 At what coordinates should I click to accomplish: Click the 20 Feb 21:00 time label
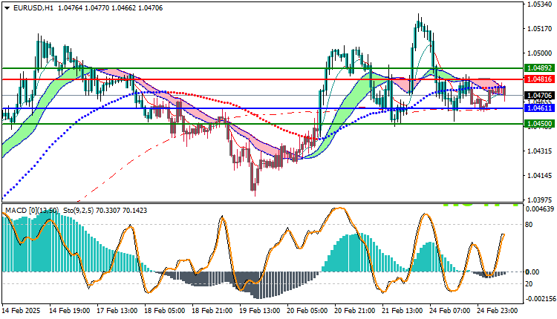(x=355, y=311)
